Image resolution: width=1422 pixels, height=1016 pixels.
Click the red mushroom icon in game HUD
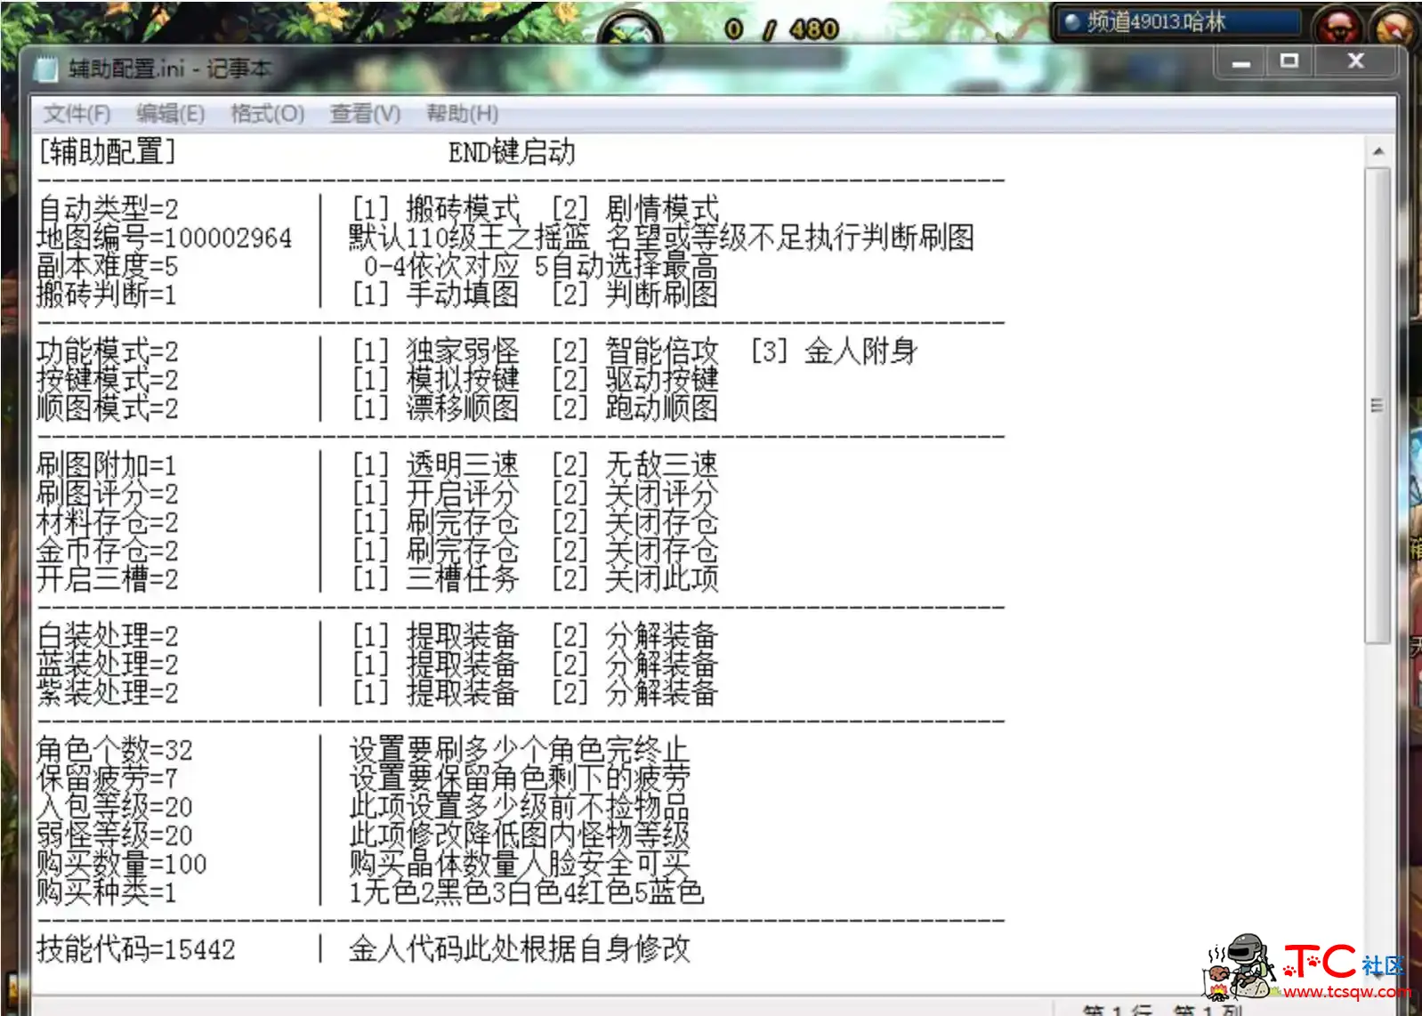[1337, 26]
